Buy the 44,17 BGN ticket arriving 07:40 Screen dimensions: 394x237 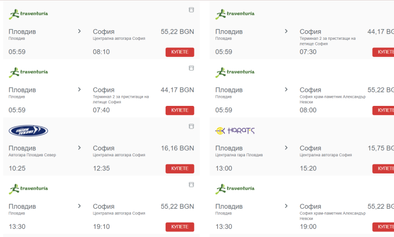coord(180,110)
